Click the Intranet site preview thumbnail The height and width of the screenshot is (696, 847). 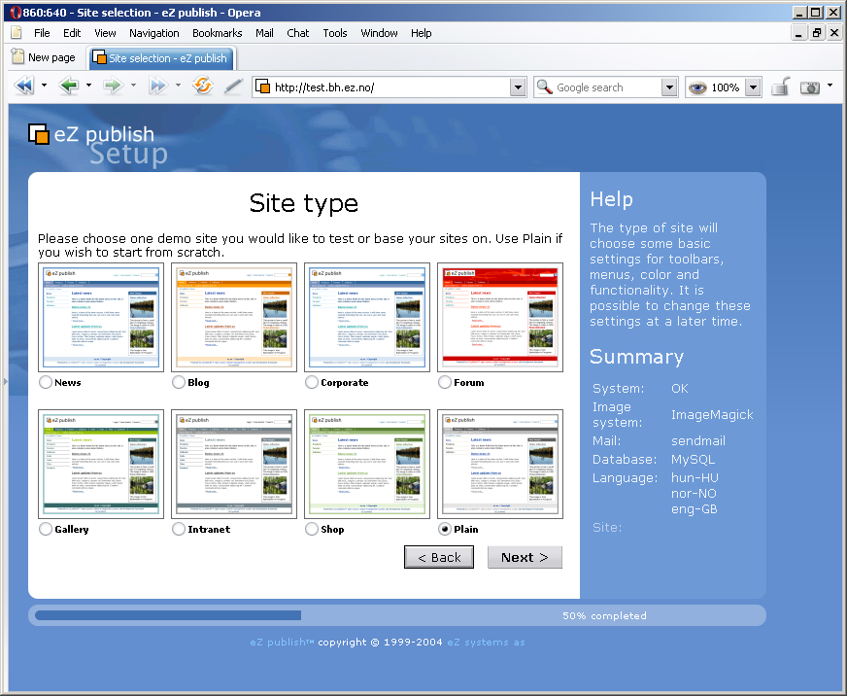coord(234,464)
